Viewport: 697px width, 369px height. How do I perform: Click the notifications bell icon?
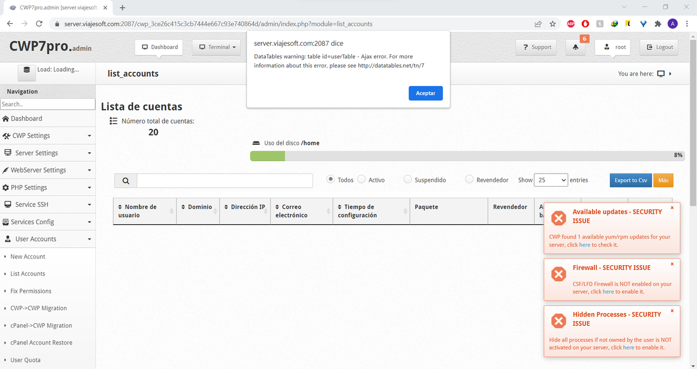coord(576,47)
